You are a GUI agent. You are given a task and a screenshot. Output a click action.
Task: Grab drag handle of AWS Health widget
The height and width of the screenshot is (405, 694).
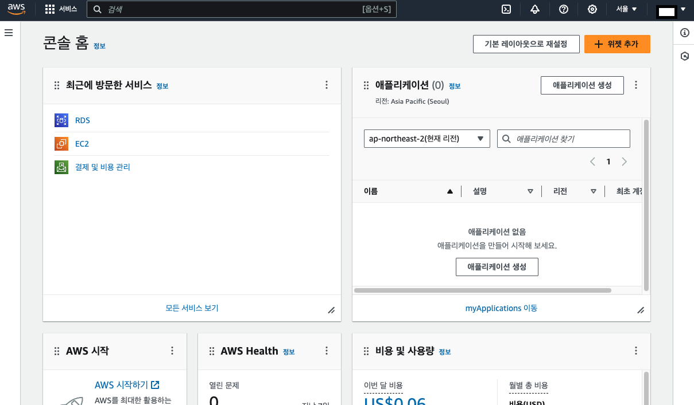[x=211, y=351]
